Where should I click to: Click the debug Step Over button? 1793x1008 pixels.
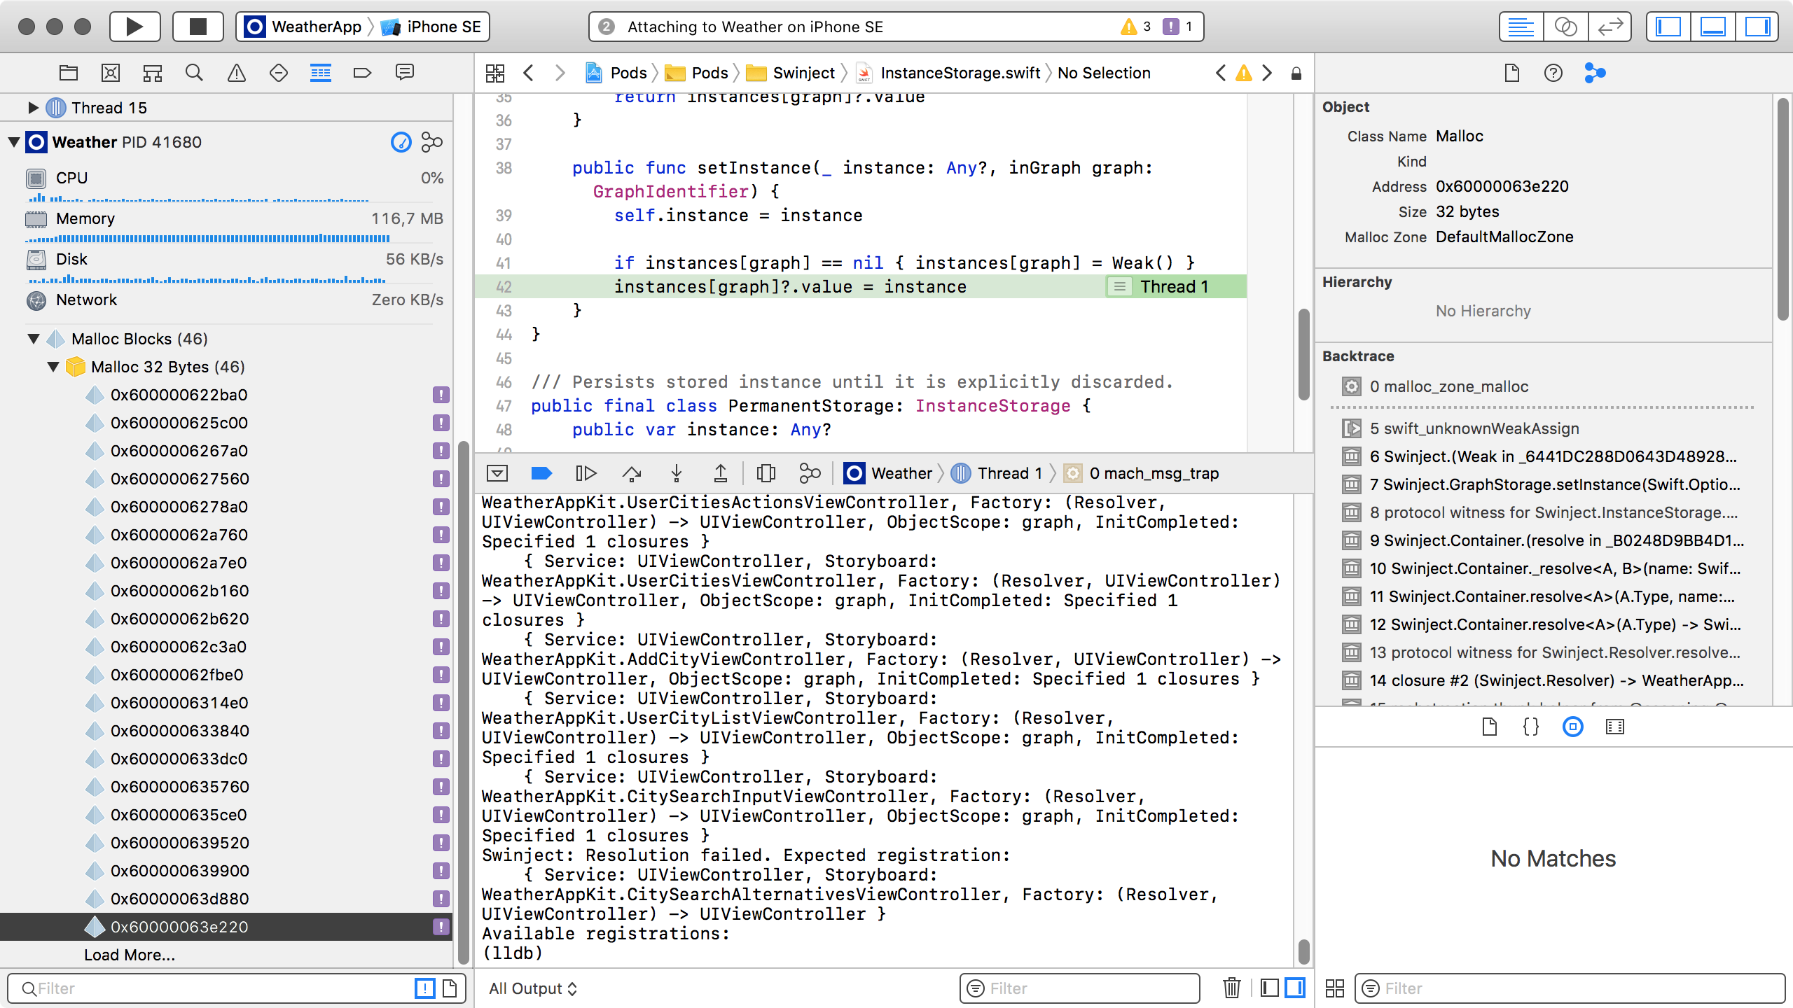pos(632,474)
